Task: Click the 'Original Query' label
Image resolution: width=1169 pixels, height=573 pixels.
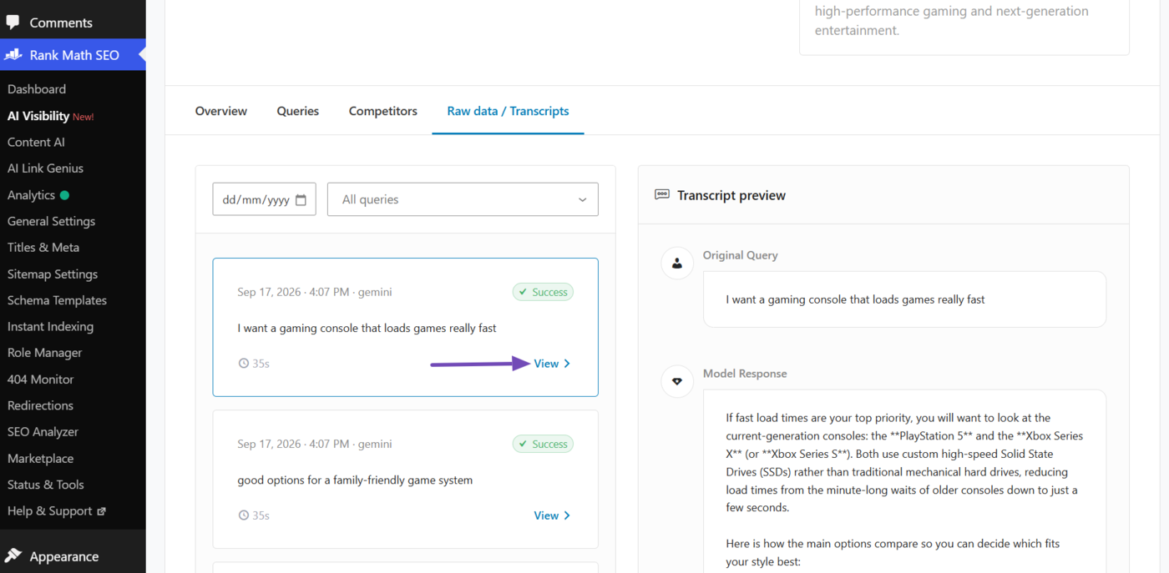Action: pos(740,255)
